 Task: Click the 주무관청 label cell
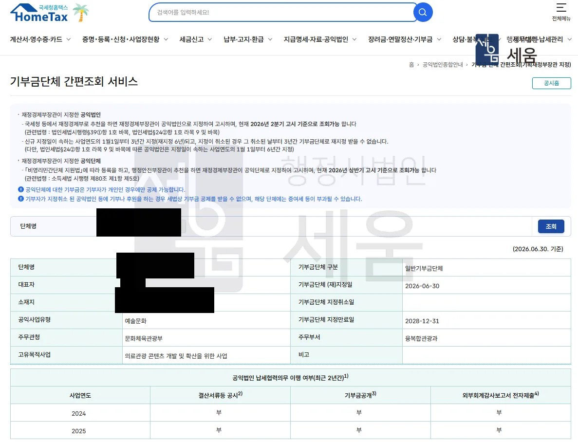click(x=66, y=337)
